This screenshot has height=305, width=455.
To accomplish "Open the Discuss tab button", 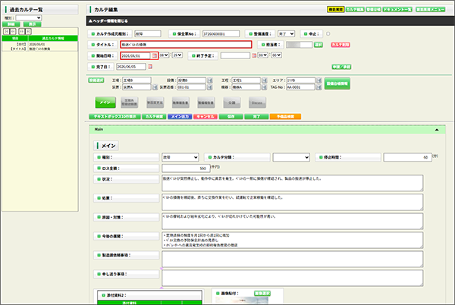I will click(x=257, y=102).
